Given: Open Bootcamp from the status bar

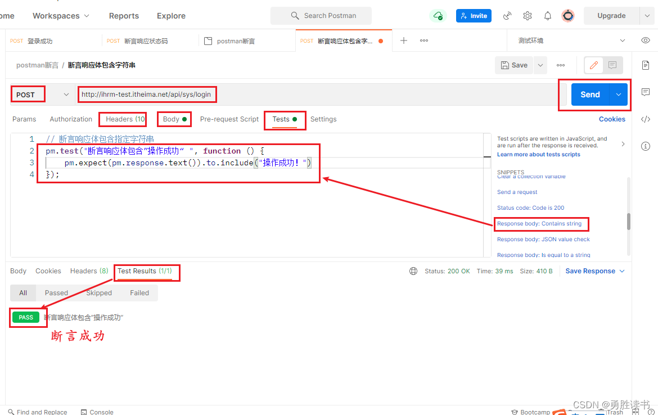Looking at the screenshot, I should click(x=531, y=412).
